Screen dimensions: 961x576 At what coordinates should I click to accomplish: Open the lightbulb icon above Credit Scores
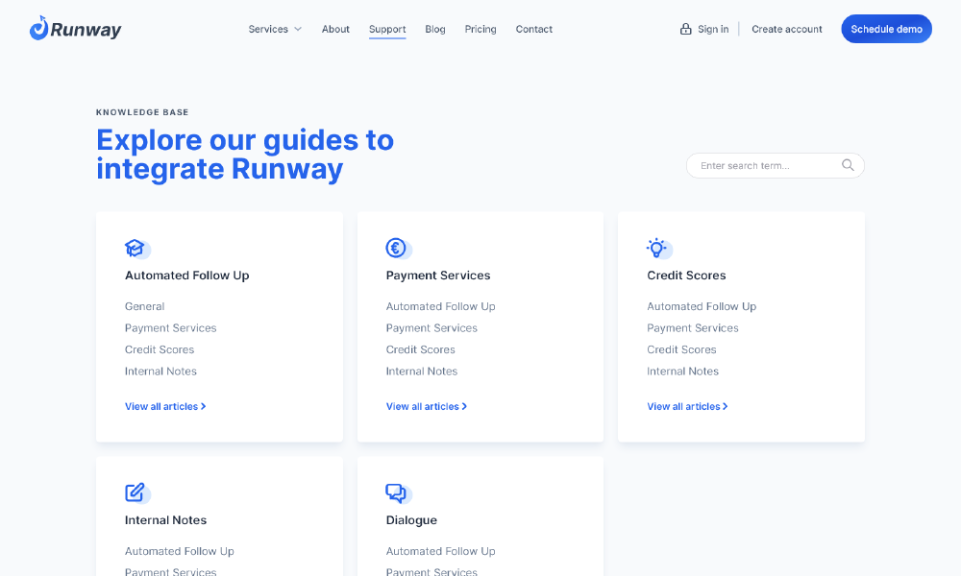pos(657,247)
